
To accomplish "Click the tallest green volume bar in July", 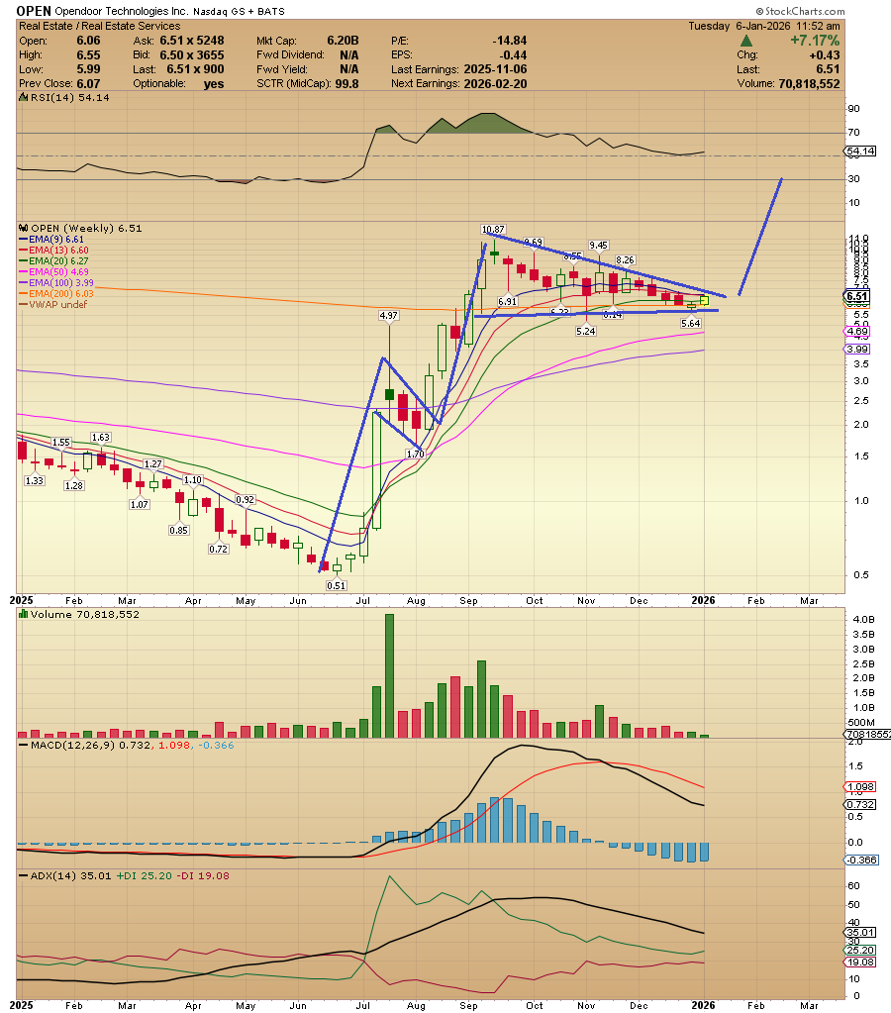I will (389, 675).
